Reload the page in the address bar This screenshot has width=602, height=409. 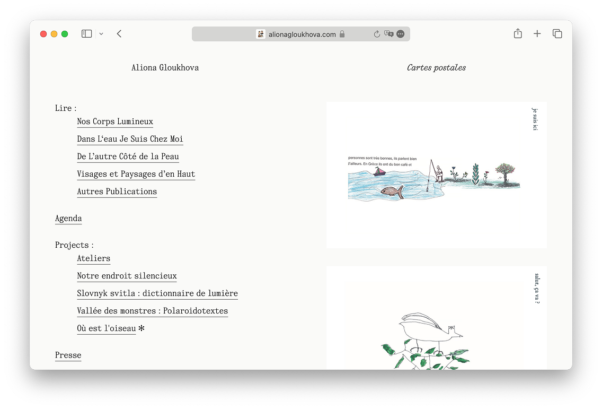pyautogui.click(x=377, y=34)
